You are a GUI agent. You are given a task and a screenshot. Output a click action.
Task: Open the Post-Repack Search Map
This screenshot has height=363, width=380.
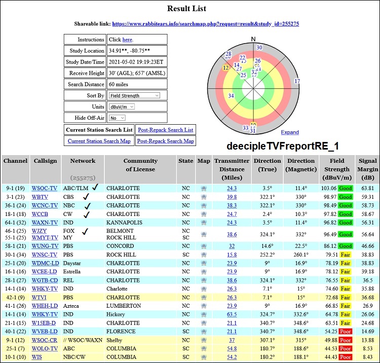[165, 141]
